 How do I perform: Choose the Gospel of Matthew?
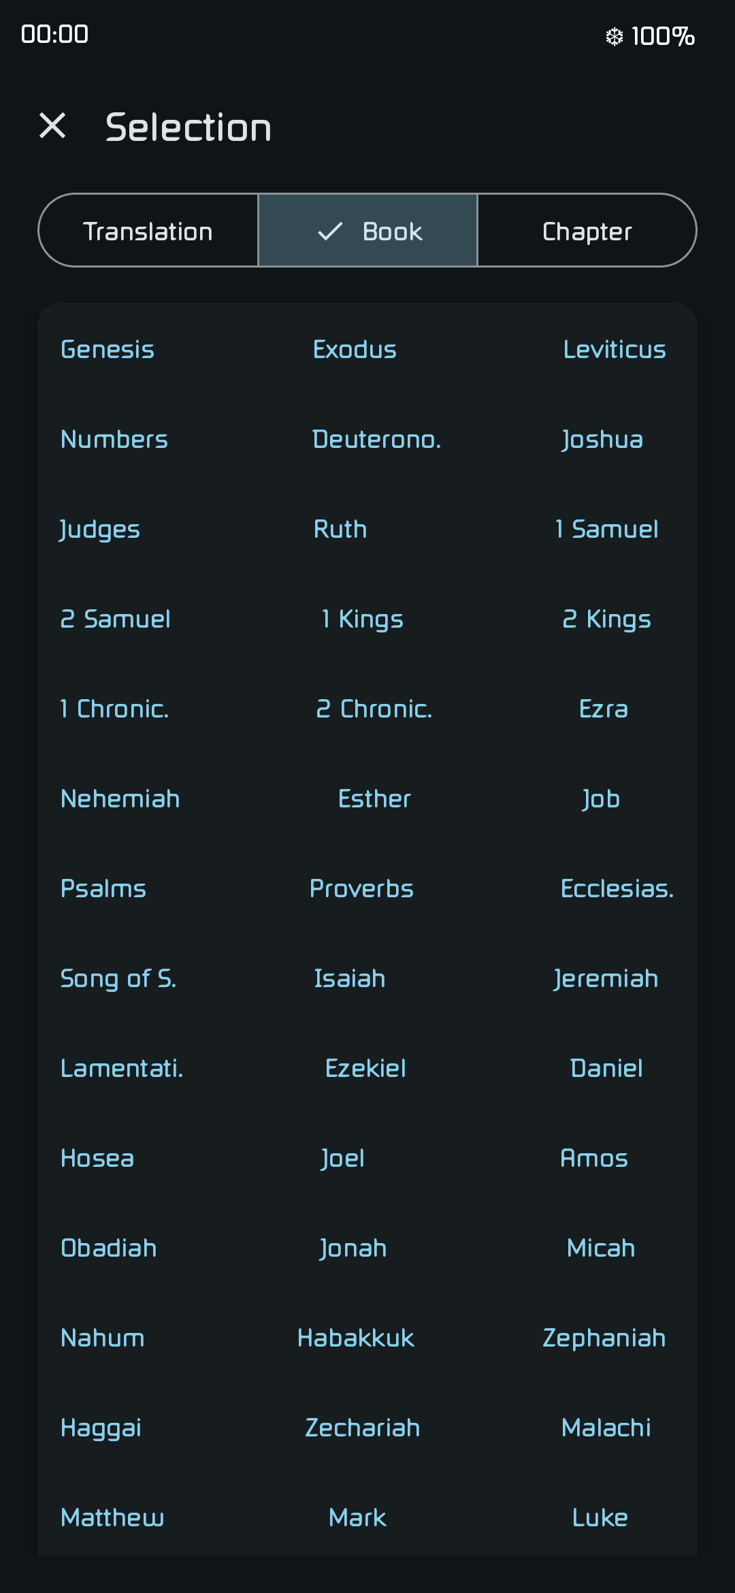(x=112, y=1517)
